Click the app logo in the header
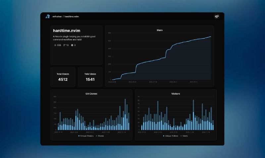The height and width of the screenshot is (158, 265). (47, 16)
